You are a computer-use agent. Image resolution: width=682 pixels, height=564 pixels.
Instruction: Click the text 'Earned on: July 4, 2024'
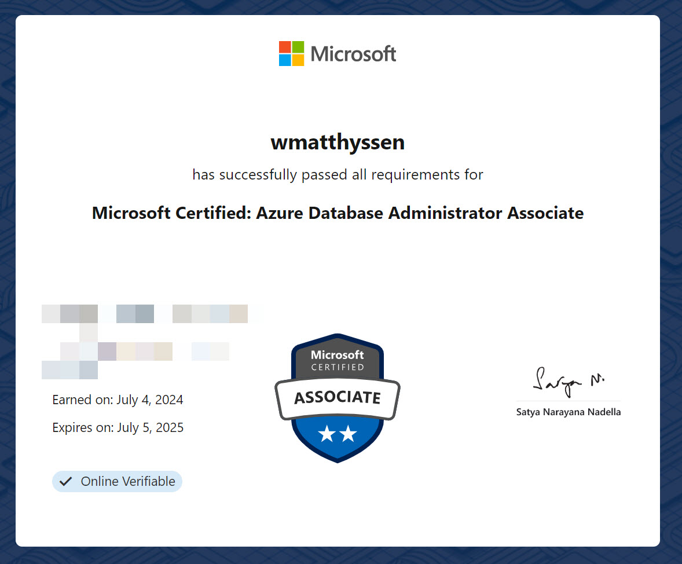(118, 400)
